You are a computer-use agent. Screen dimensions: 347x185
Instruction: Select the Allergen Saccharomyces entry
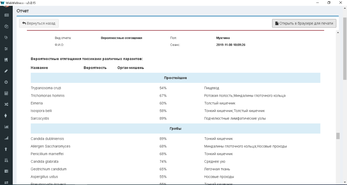[51, 146]
